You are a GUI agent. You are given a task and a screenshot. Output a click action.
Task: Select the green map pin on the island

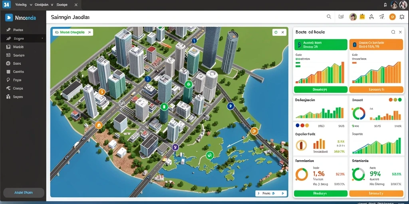[x=210, y=155]
